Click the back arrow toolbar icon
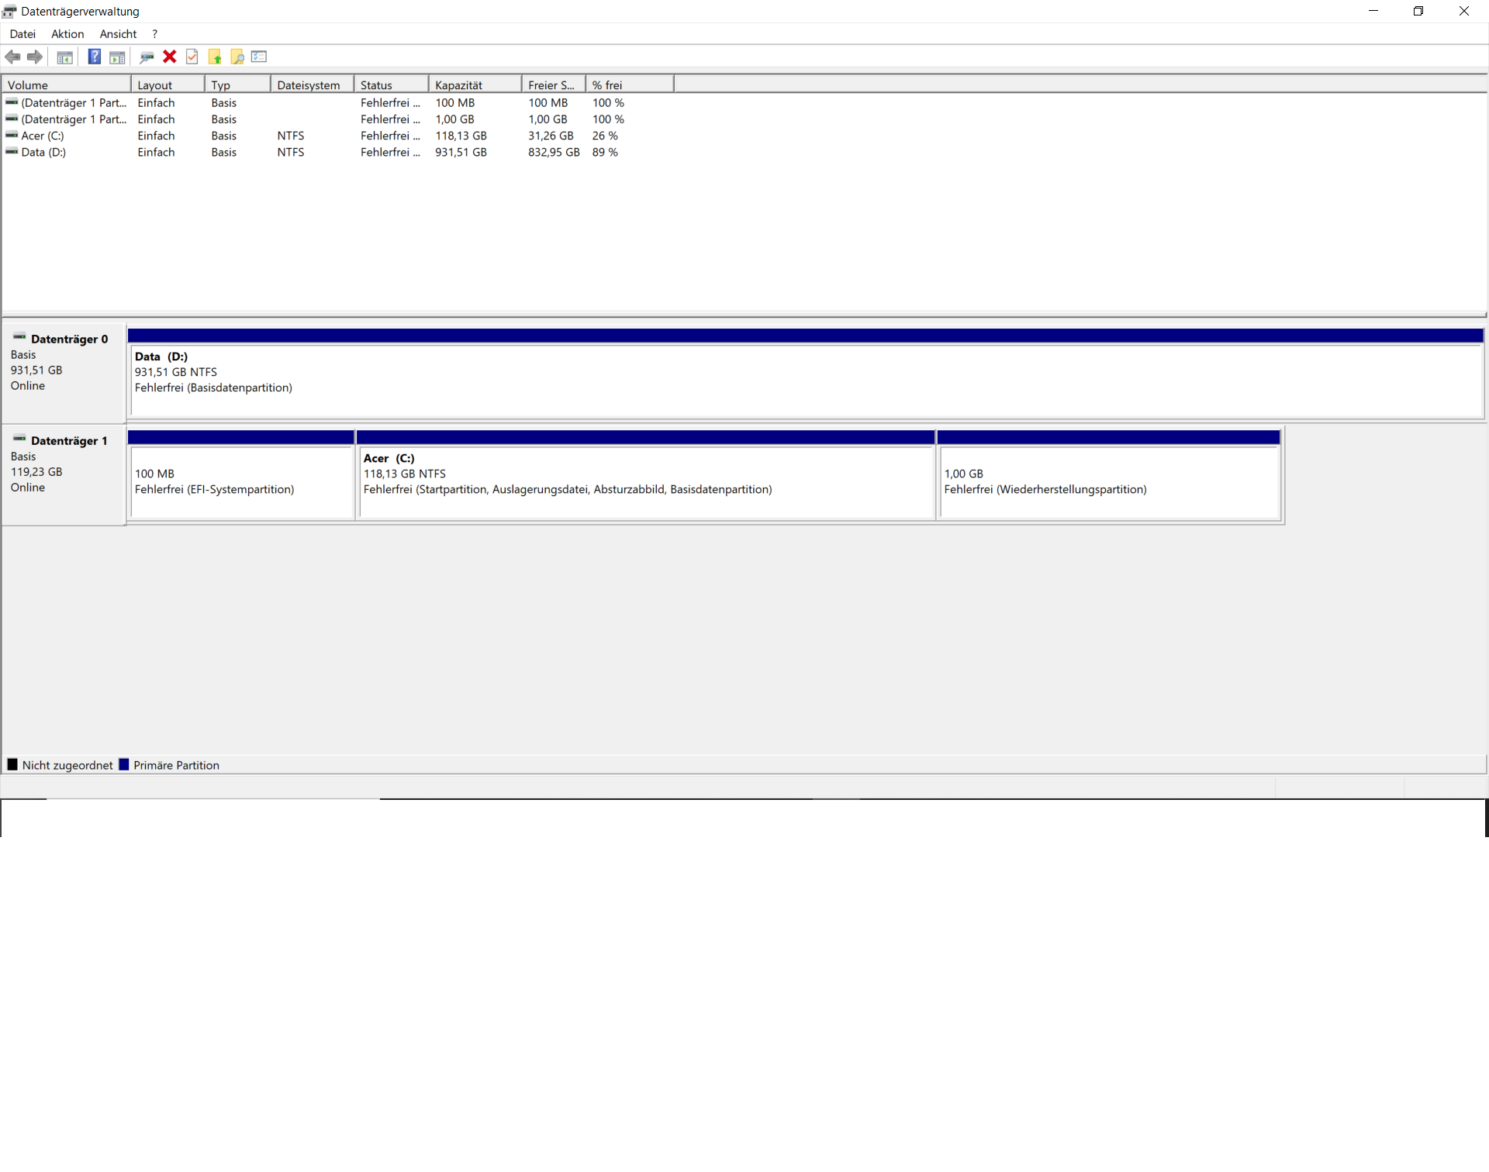This screenshot has height=1172, width=1489. tap(12, 57)
